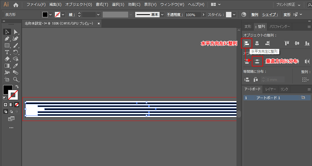Set paint mode to None
The height and width of the screenshot is (166, 312).
(17, 105)
